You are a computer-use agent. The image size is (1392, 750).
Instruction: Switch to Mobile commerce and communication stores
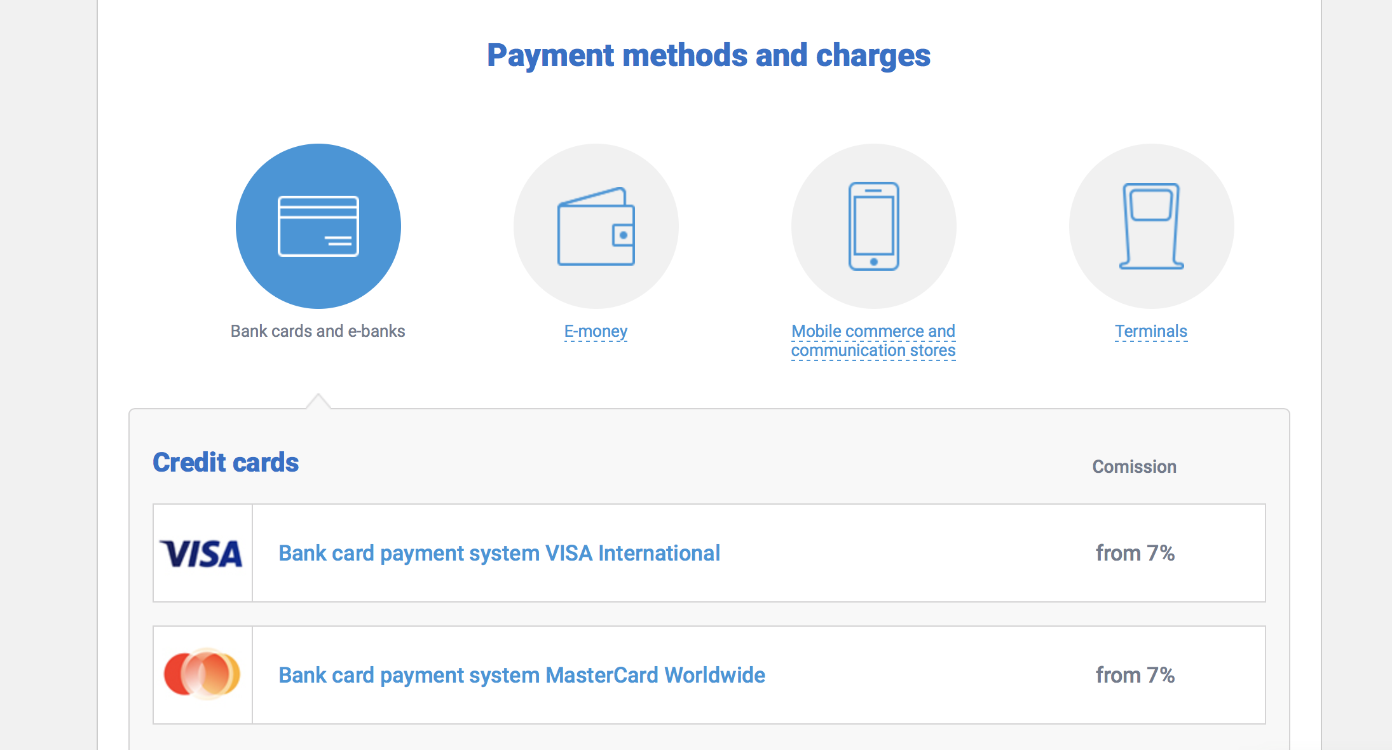tap(873, 341)
